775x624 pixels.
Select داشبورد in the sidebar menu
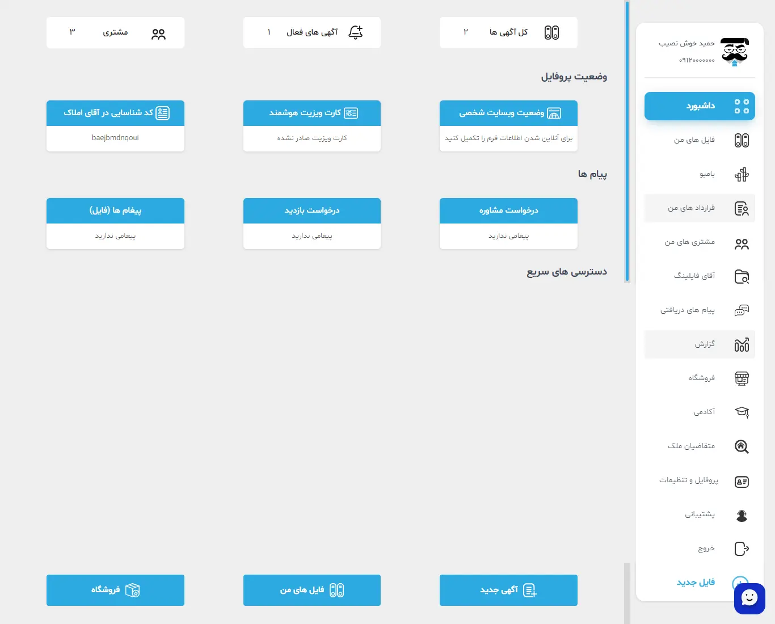click(x=700, y=106)
